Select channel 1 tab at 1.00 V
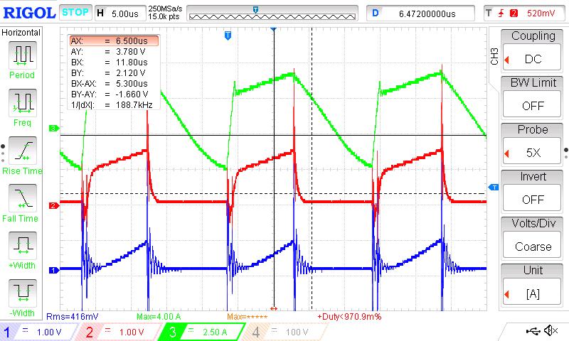The image size is (569, 341). click(x=38, y=332)
